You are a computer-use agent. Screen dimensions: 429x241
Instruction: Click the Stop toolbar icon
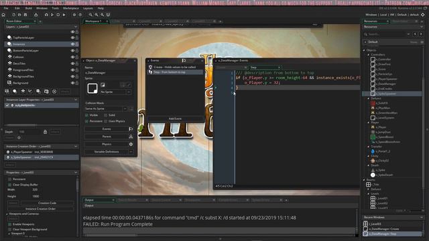pos(58,15)
